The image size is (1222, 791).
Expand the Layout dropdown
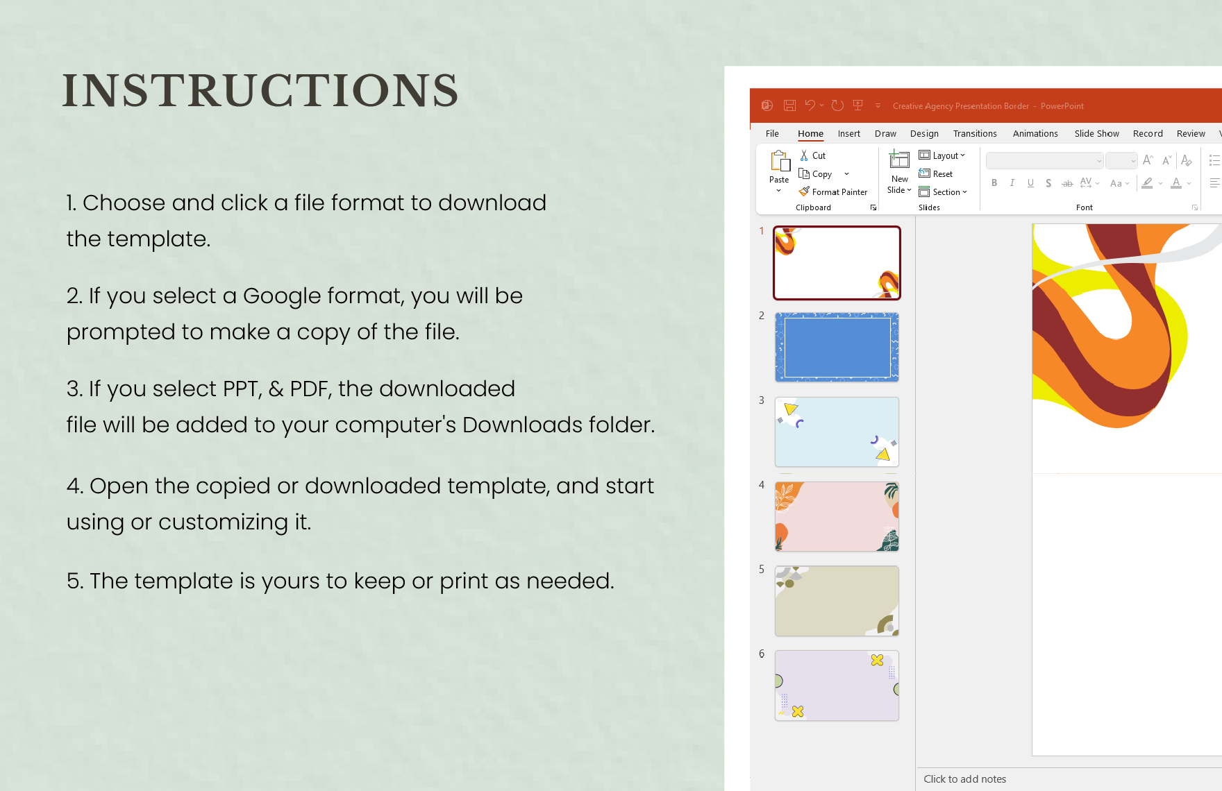[x=942, y=155]
